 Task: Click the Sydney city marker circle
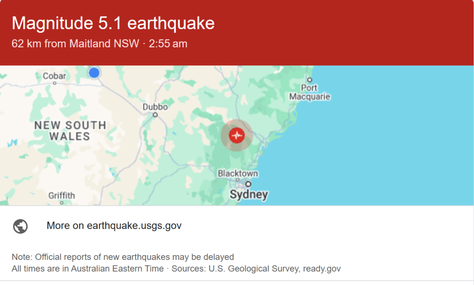248,184
